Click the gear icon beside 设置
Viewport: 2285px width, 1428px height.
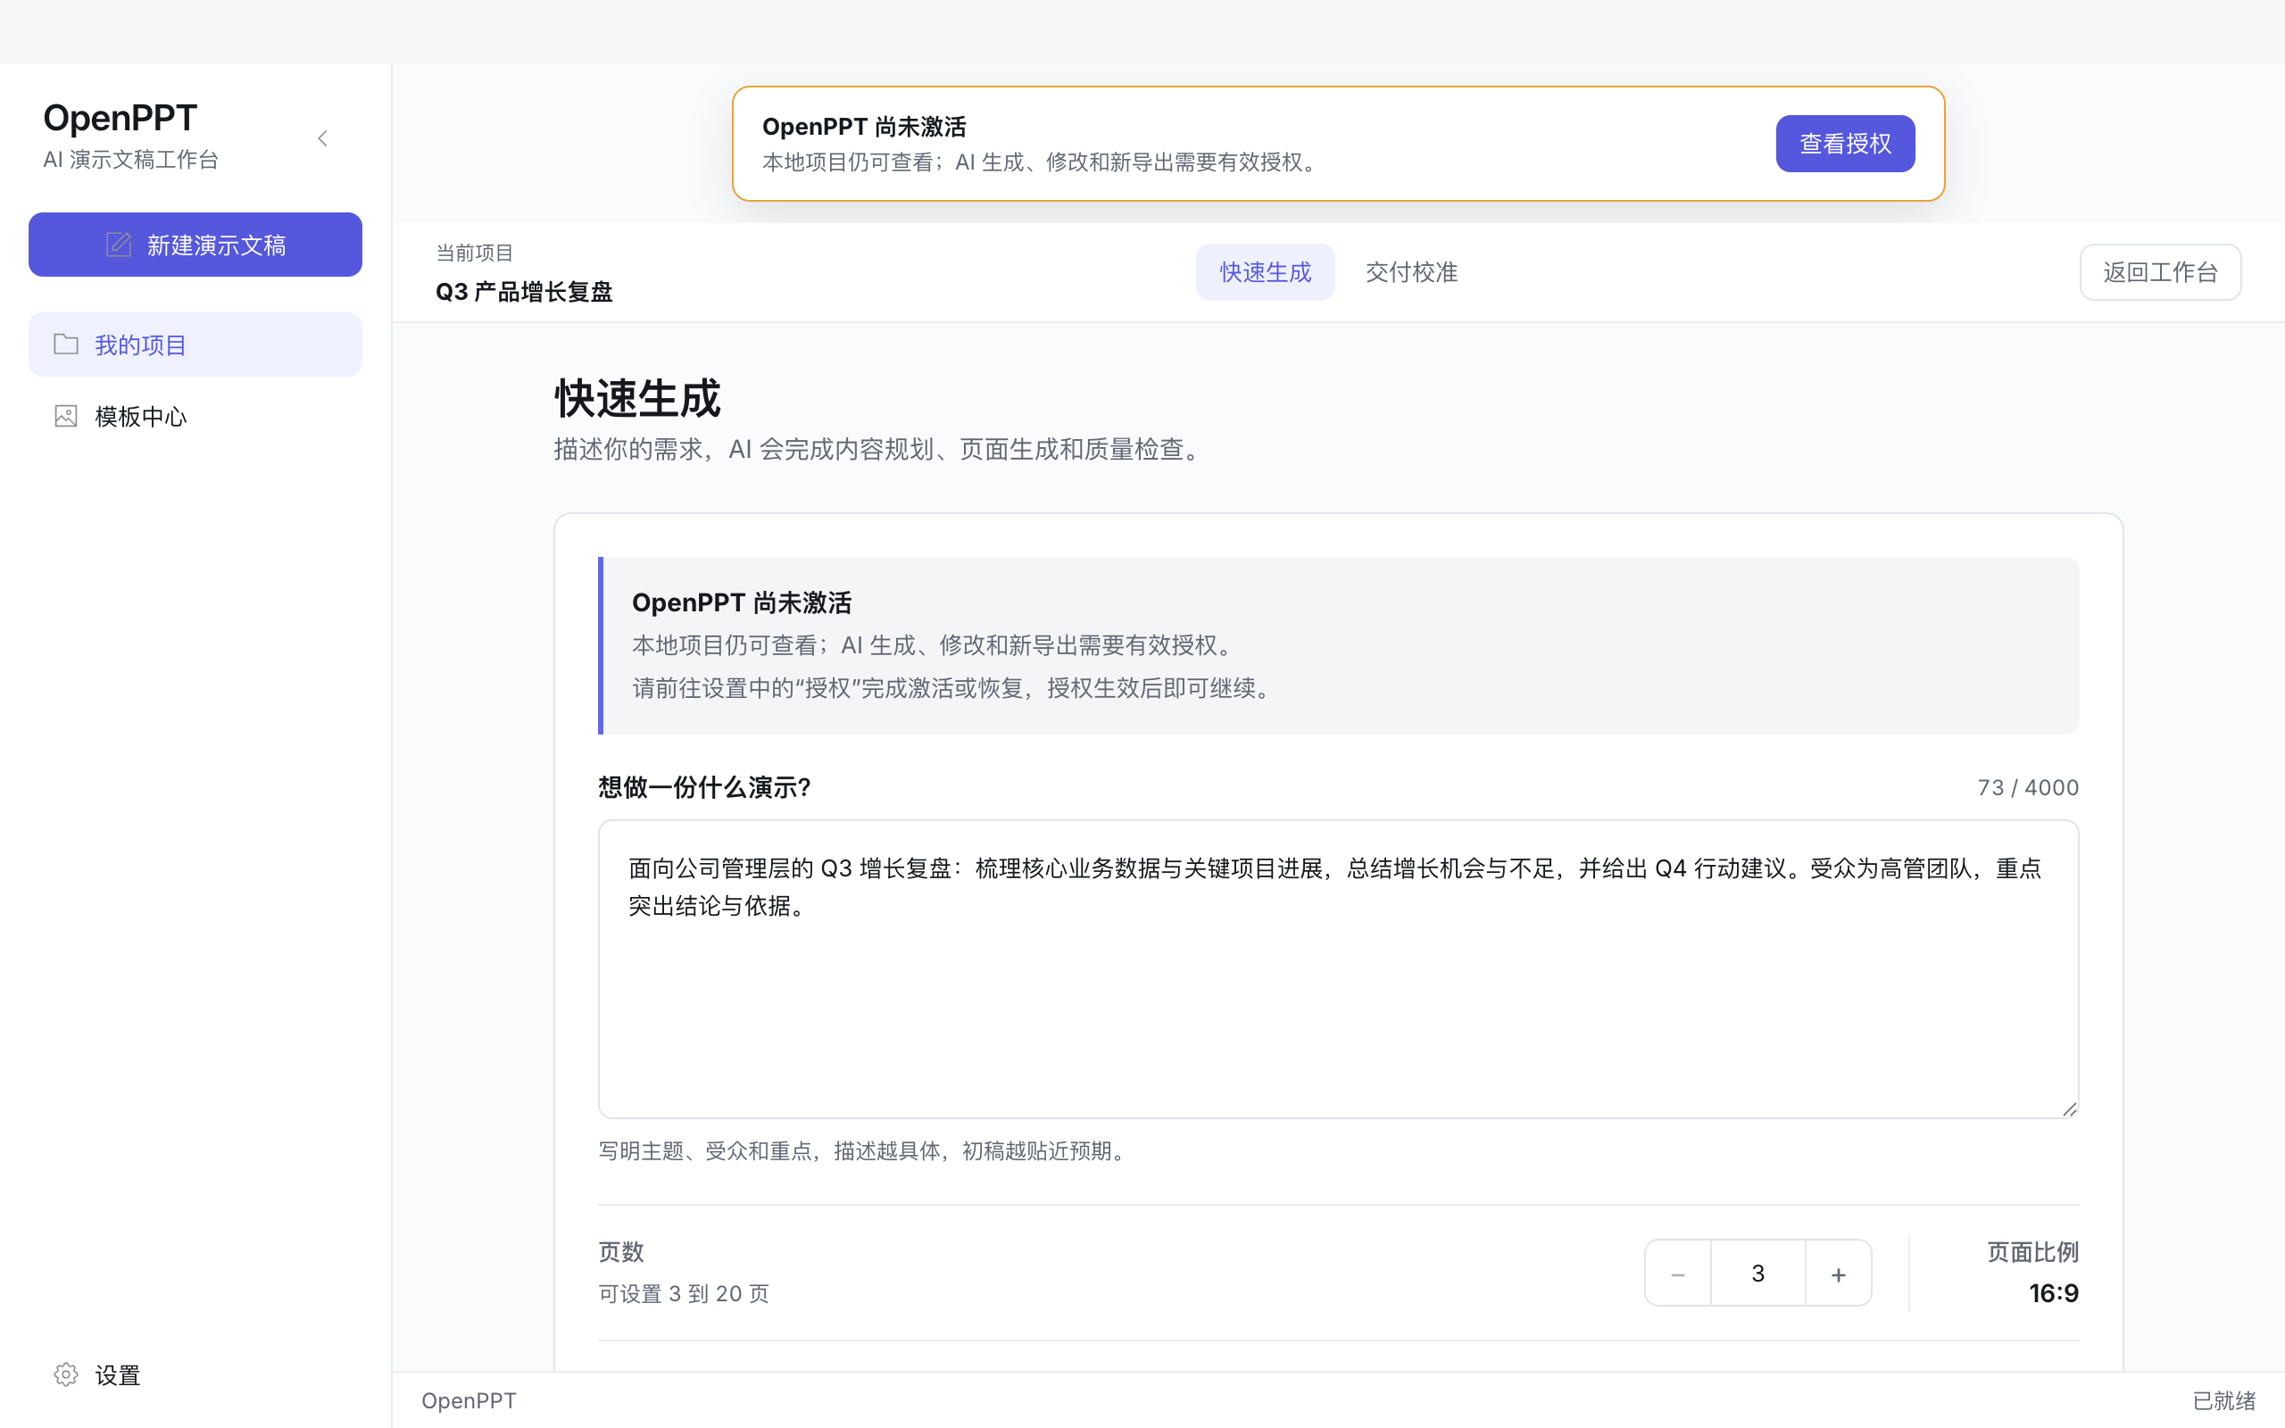click(x=66, y=1374)
